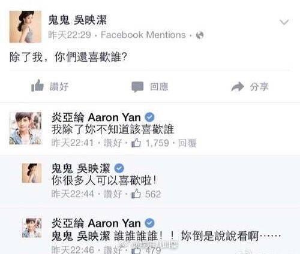Click the thumbs-up icon next to 讚好
The width and height of the screenshot is (300, 254).
37,86
